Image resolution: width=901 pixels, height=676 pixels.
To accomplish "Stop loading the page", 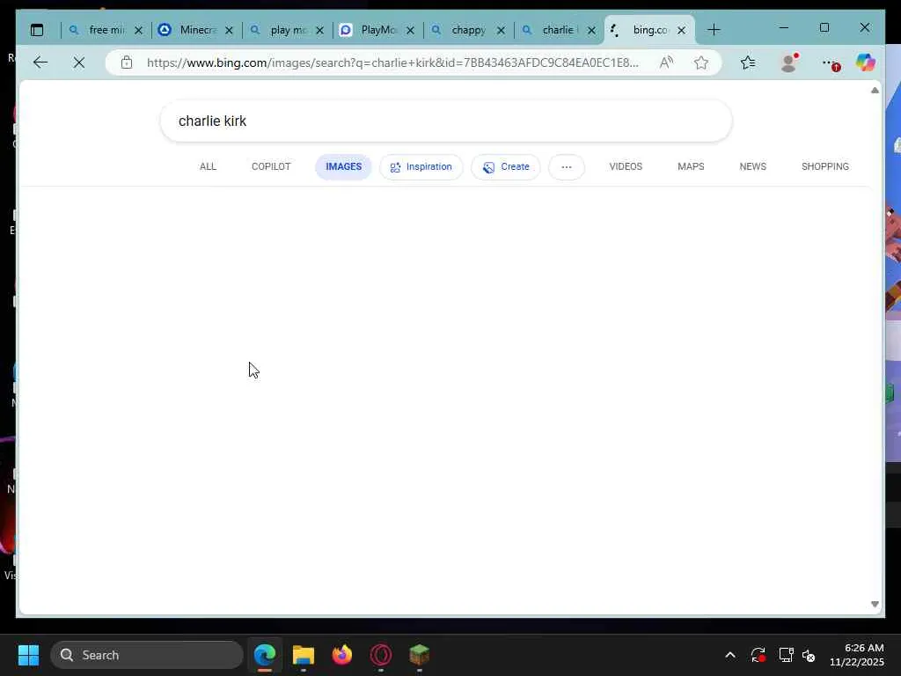I will coord(79,62).
